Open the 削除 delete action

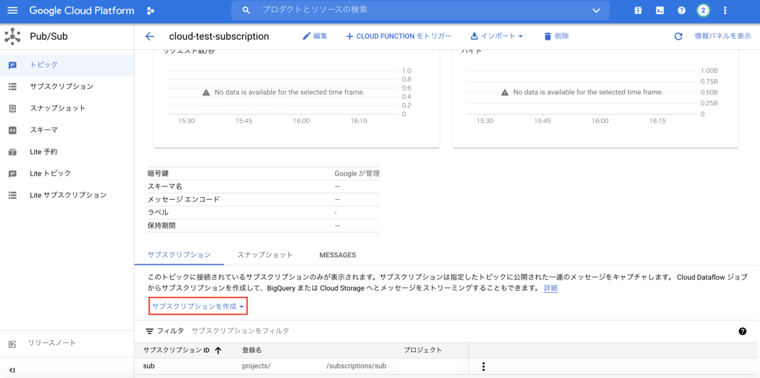(555, 36)
